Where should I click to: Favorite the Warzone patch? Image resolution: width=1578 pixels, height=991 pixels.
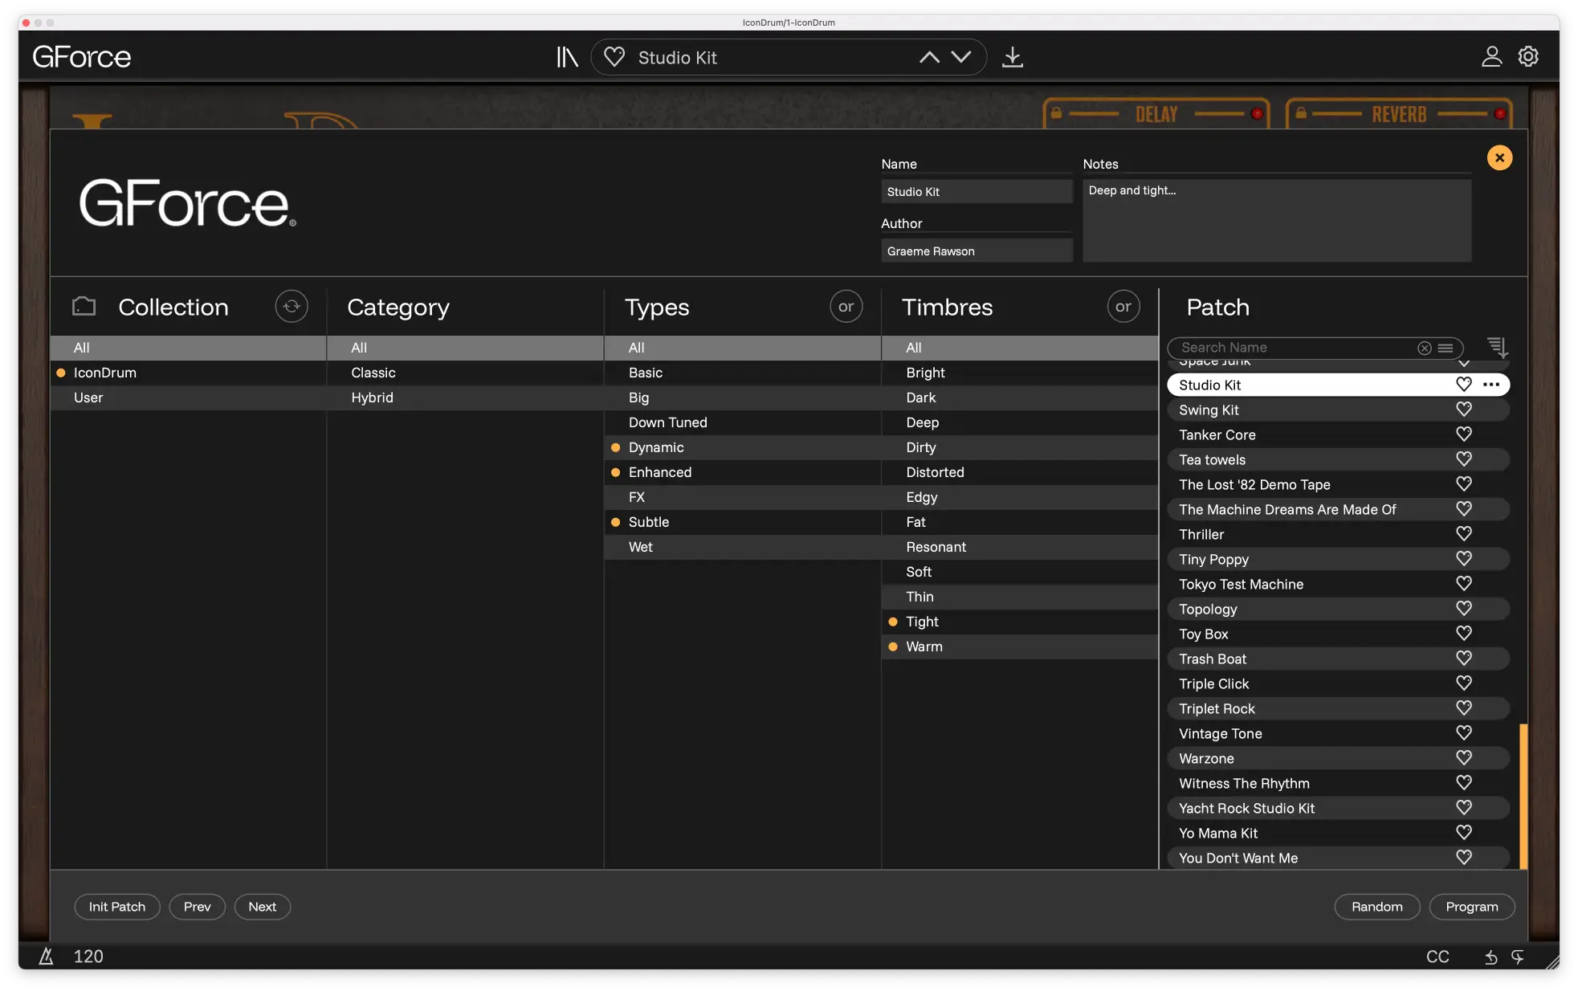(1464, 758)
